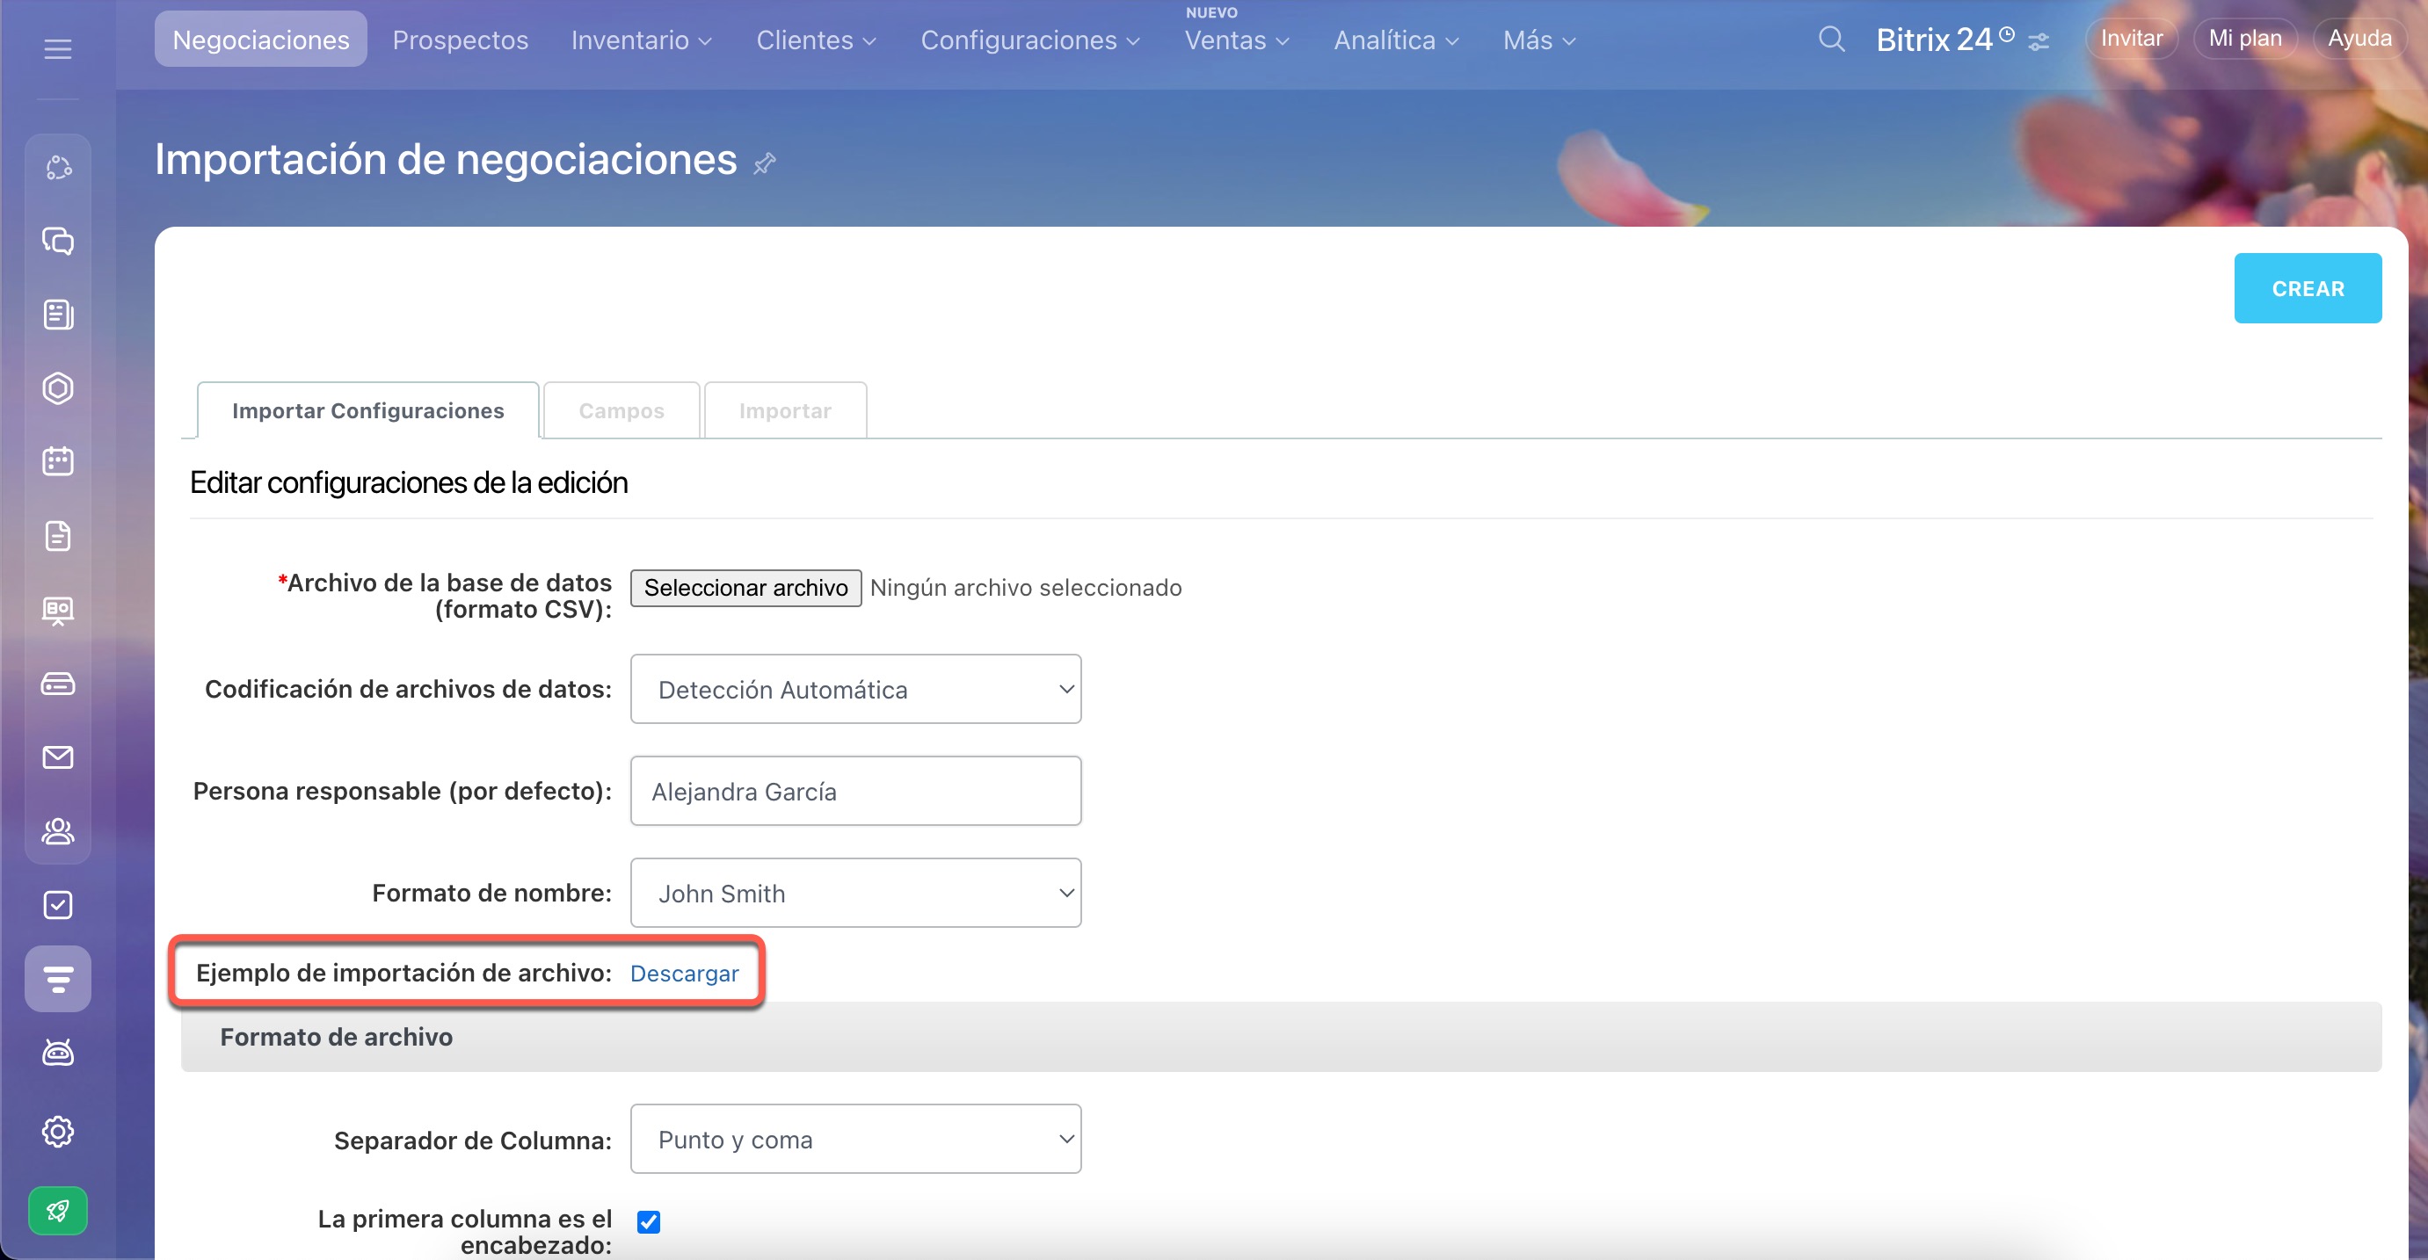The image size is (2428, 1260).
Task: Click the green rocket icon
Action: [57, 1210]
